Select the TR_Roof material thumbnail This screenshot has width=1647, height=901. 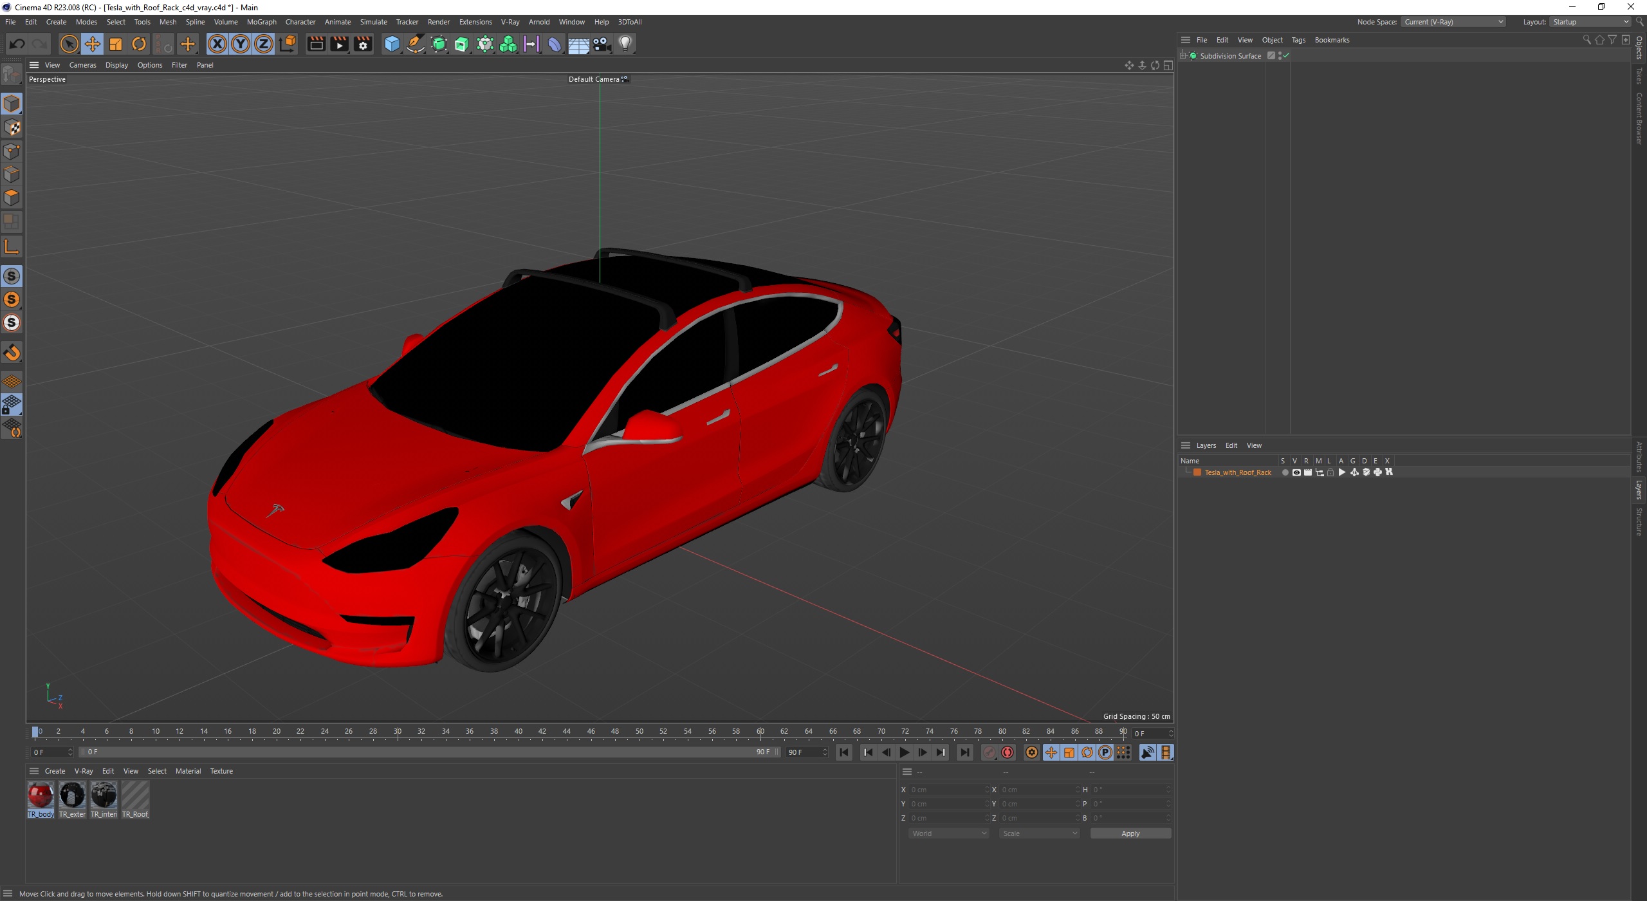coord(135,799)
